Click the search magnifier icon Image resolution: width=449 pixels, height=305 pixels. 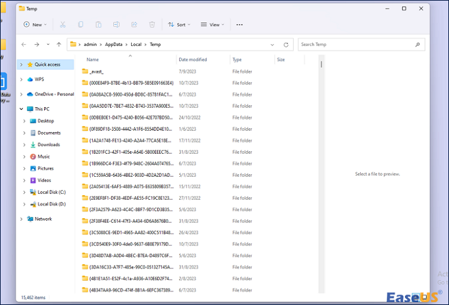click(x=418, y=45)
